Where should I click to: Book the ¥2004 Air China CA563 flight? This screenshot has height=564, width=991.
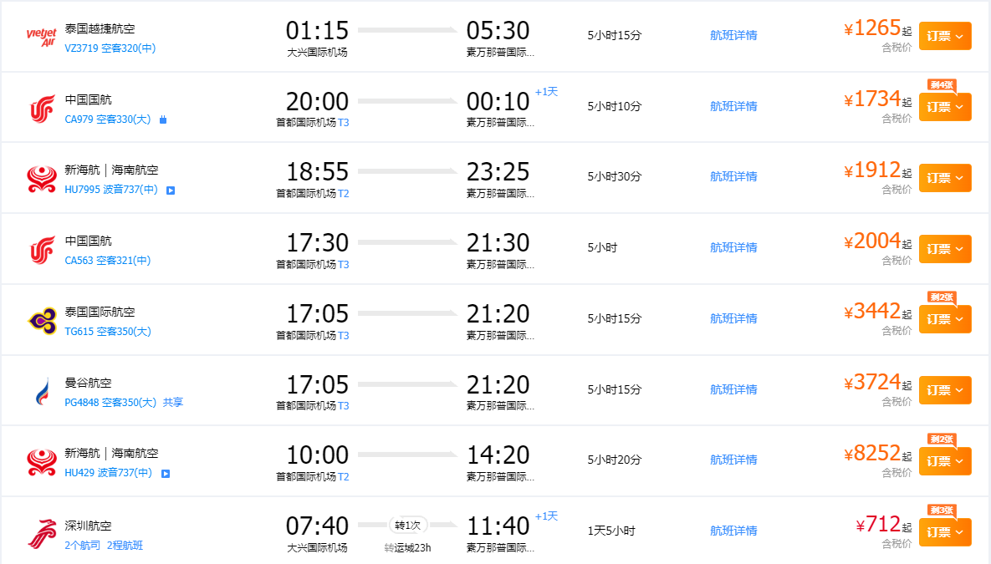tap(945, 249)
